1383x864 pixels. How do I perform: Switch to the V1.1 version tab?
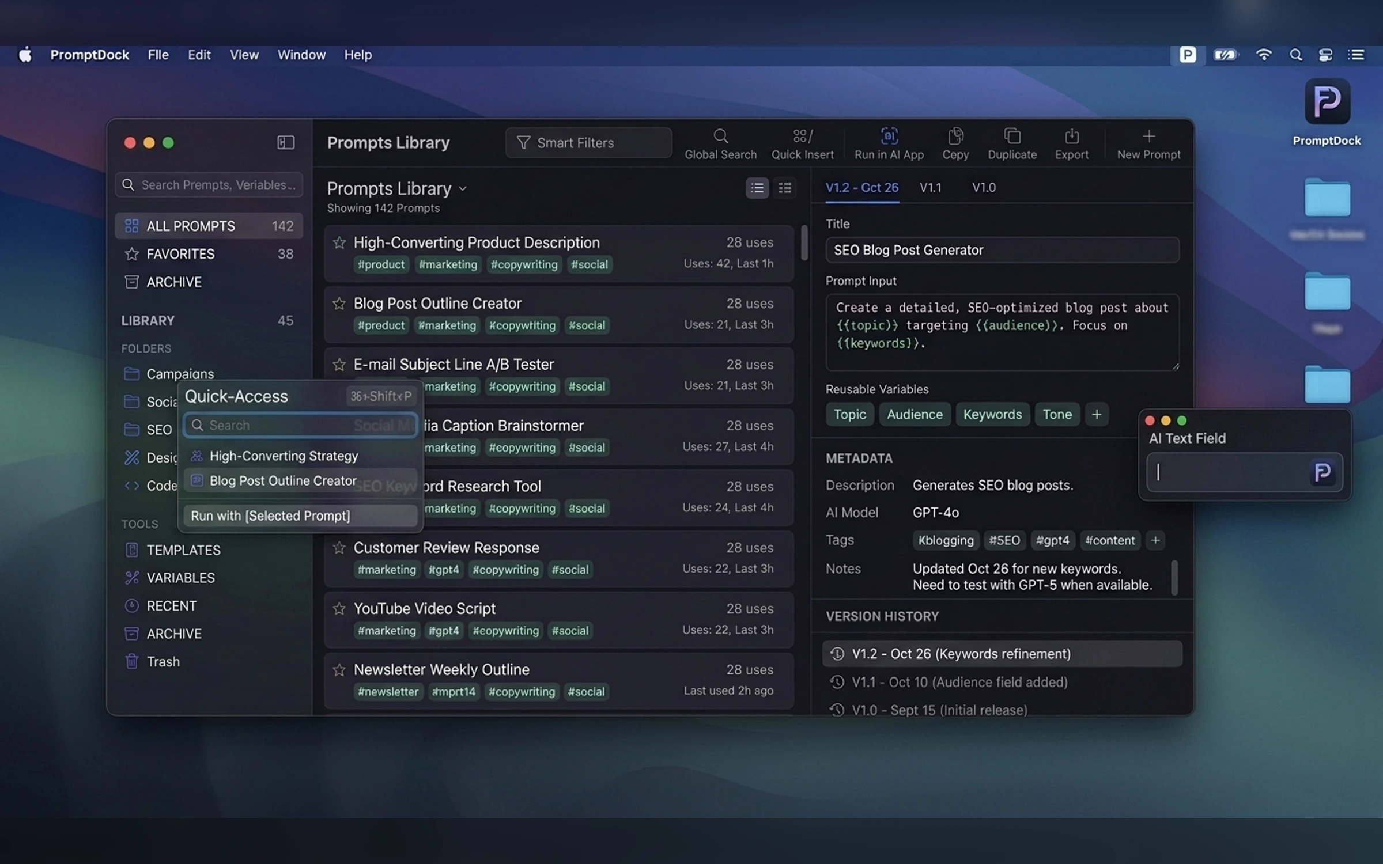click(930, 187)
